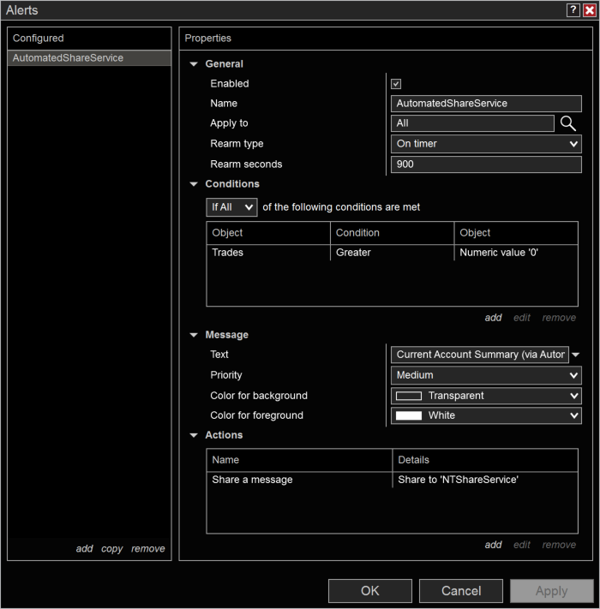Collapse the Actions section
The height and width of the screenshot is (609, 600).
194,435
